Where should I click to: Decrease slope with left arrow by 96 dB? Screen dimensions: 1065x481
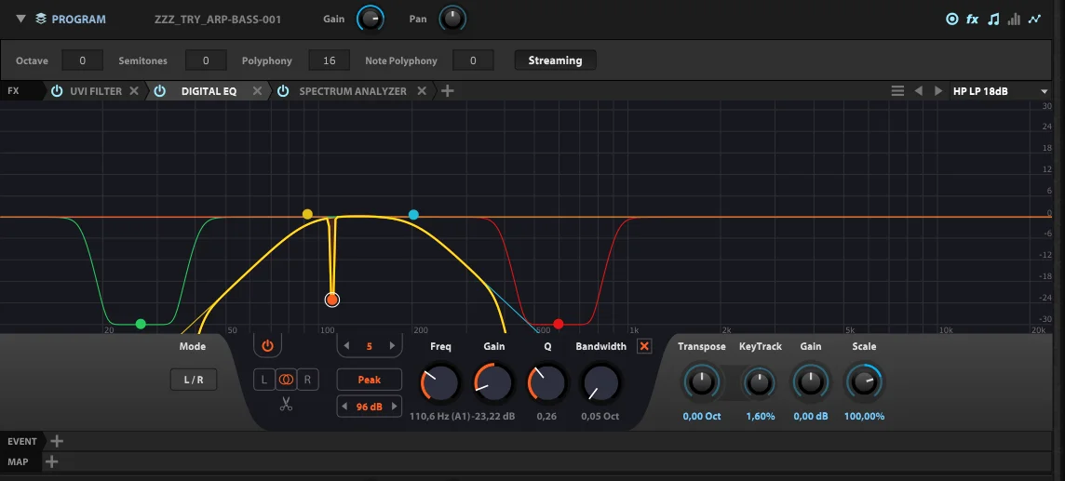[346, 408]
